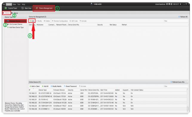Click the Hik-Connect Device cloud icon
The image size is (192, 117).
click(8, 24)
